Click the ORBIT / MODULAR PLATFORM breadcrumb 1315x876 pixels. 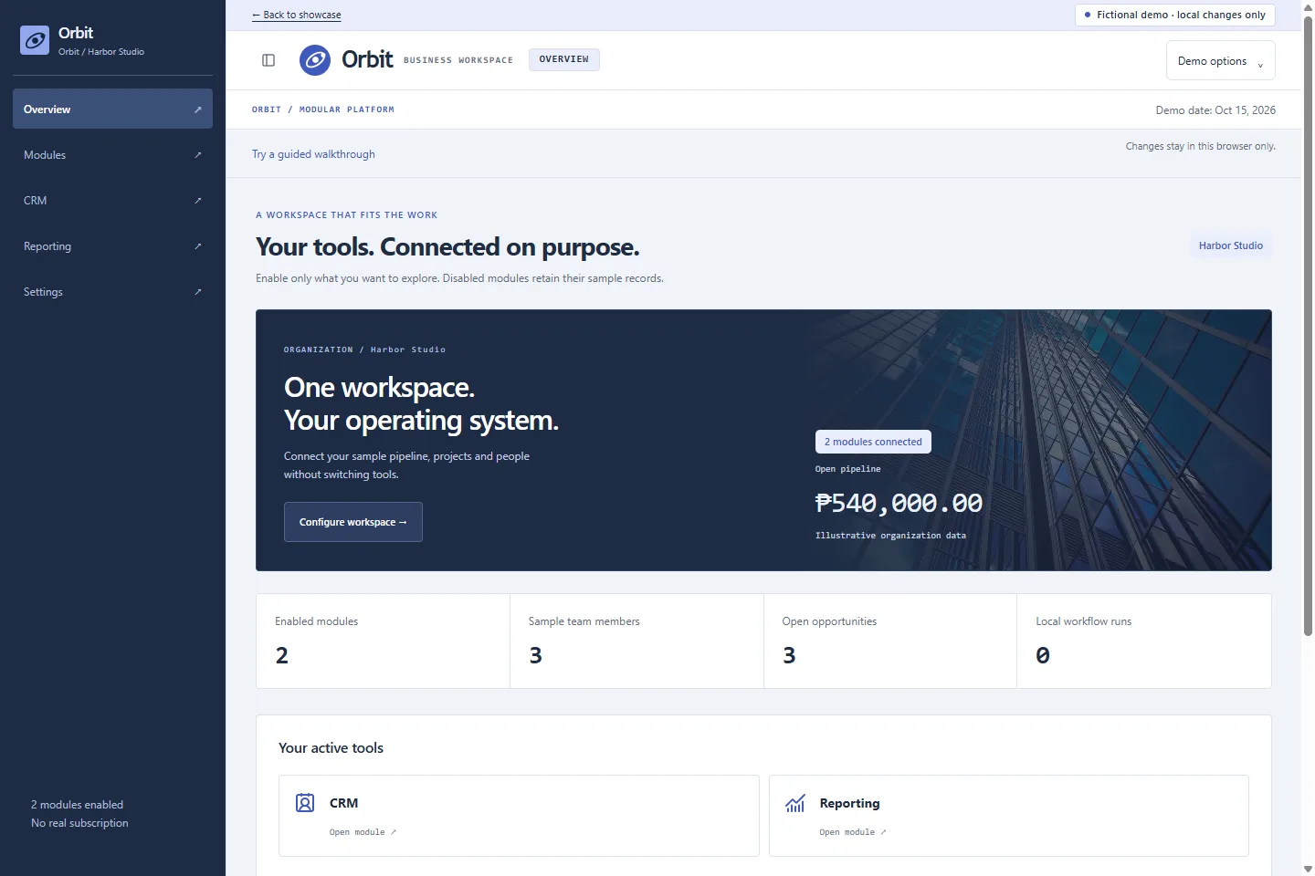click(323, 109)
